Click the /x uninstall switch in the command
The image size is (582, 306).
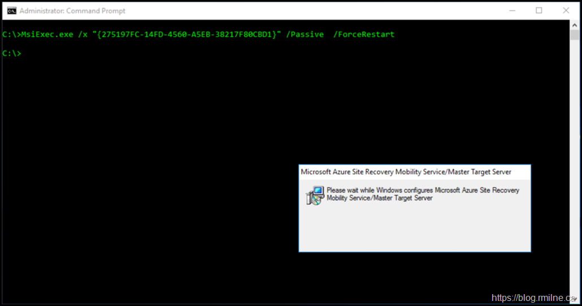tap(82, 35)
